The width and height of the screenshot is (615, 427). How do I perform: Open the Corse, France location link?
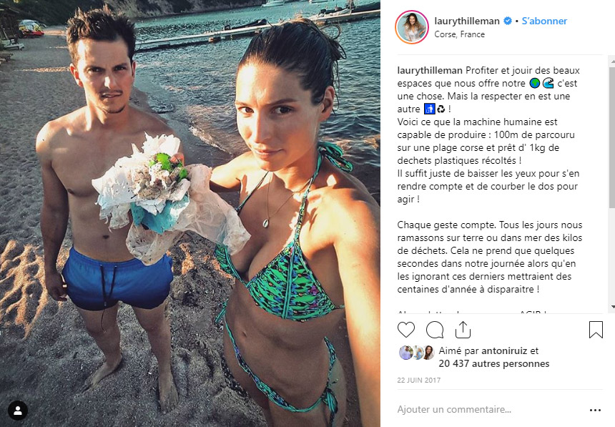(x=459, y=34)
